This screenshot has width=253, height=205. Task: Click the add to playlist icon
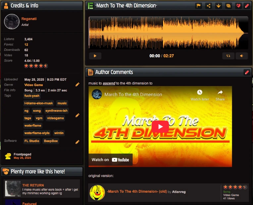pyautogui.click(x=228, y=6)
